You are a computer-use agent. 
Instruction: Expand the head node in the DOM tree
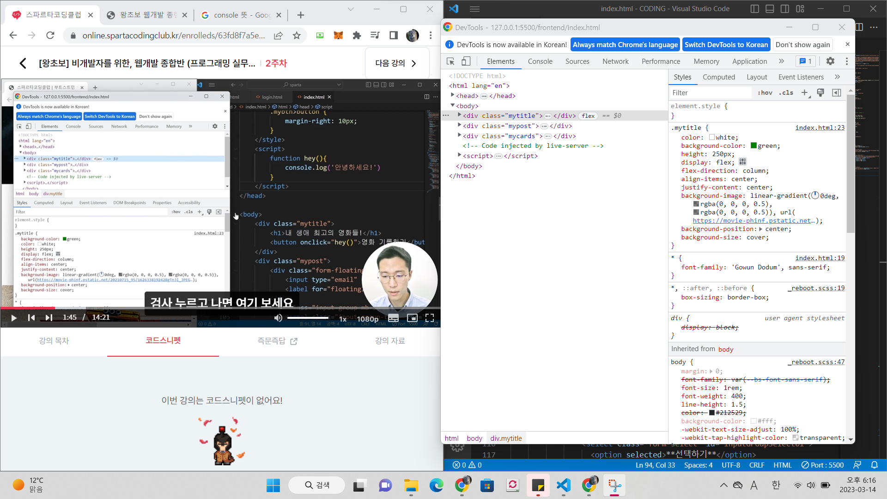click(x=453, y=96)
